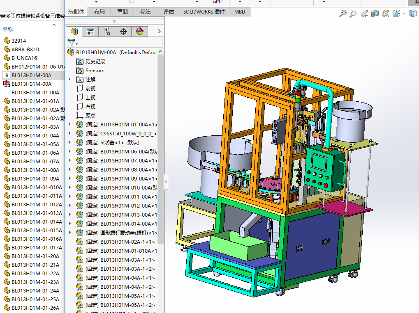Viewport: 419px width, 313px height.
Task: Expand the 注解 annotations folder
Action: coord(70,79)
